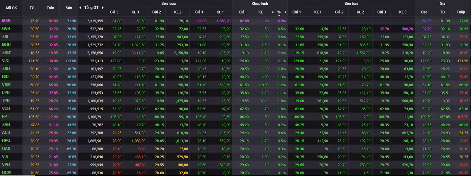Viewport: 471px width, 176px height.
Task: Select the FPT low price 105.30
Action: pyautogui.click(x=463, y=116)
